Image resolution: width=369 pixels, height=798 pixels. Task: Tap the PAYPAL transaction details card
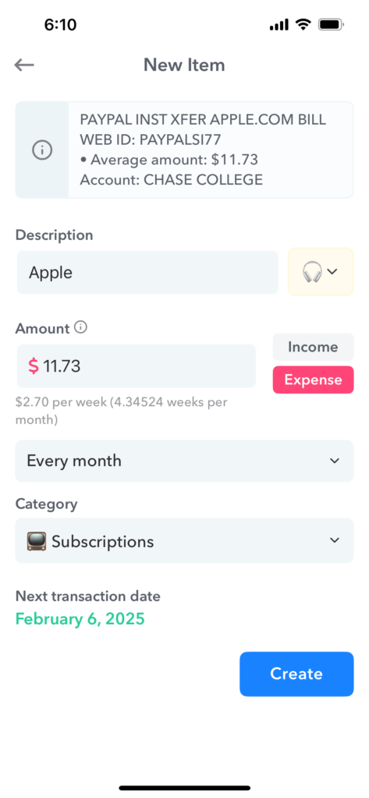[x=184, y=150]
